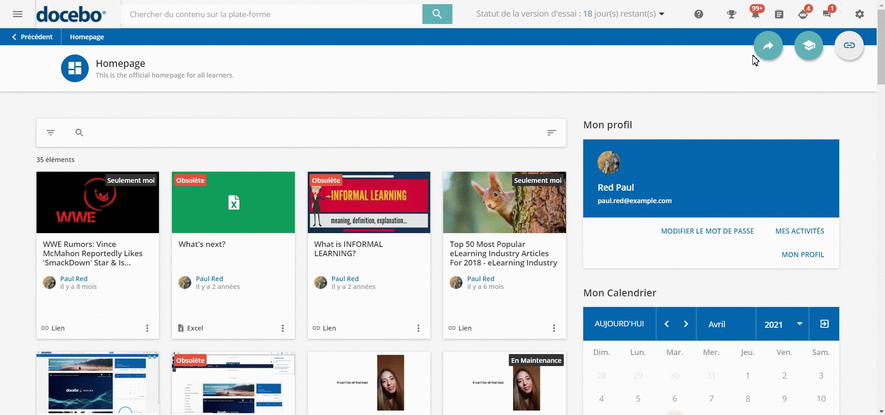This screenshot has height=415, width=885.
Task: Open the WWE Rumors card thumbnail
Action: pyautogui.click(x=98, y=203)
